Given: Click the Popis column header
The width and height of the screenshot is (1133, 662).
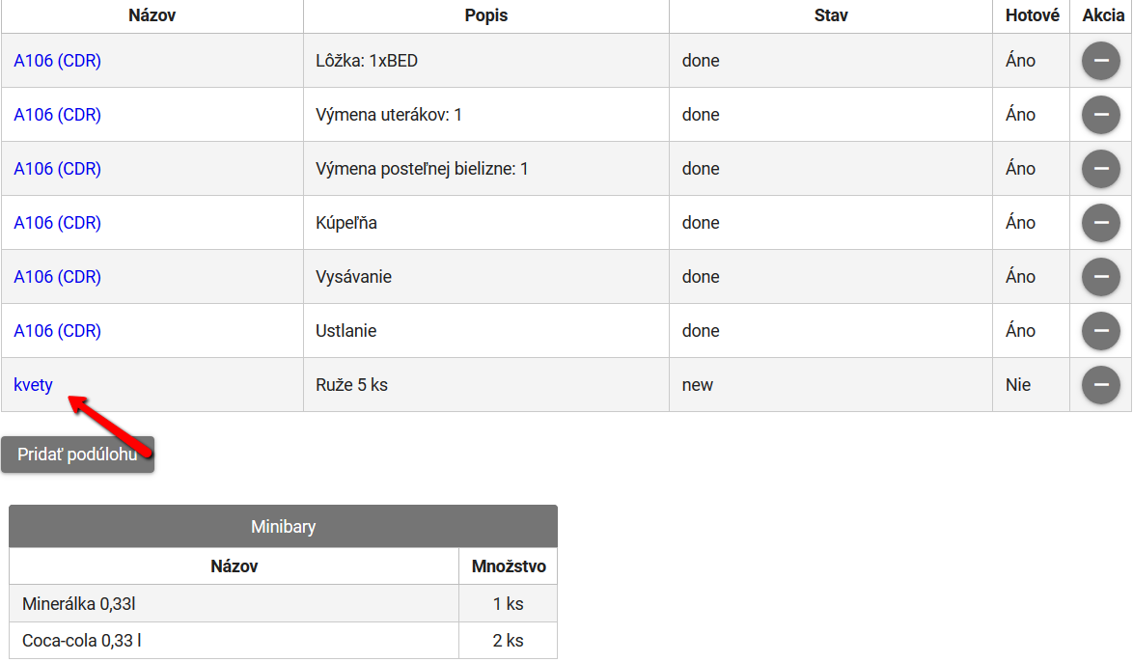Looking at the screenshot, I should (x=485, y=15).
